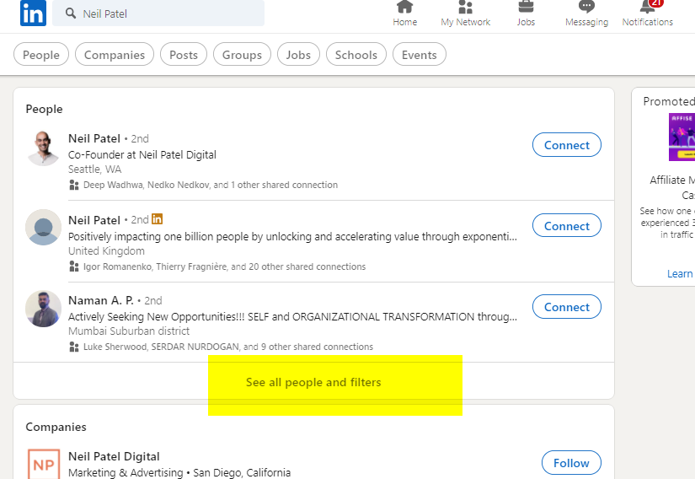Click Neil Patel's profile photo from Seattle
695x479 pixels.
(44, 148)
